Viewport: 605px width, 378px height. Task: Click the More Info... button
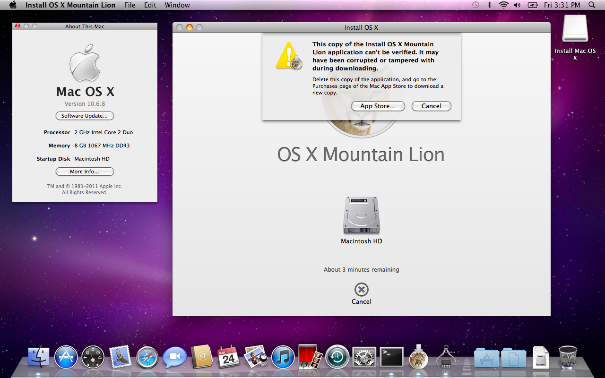click(85, 172)
